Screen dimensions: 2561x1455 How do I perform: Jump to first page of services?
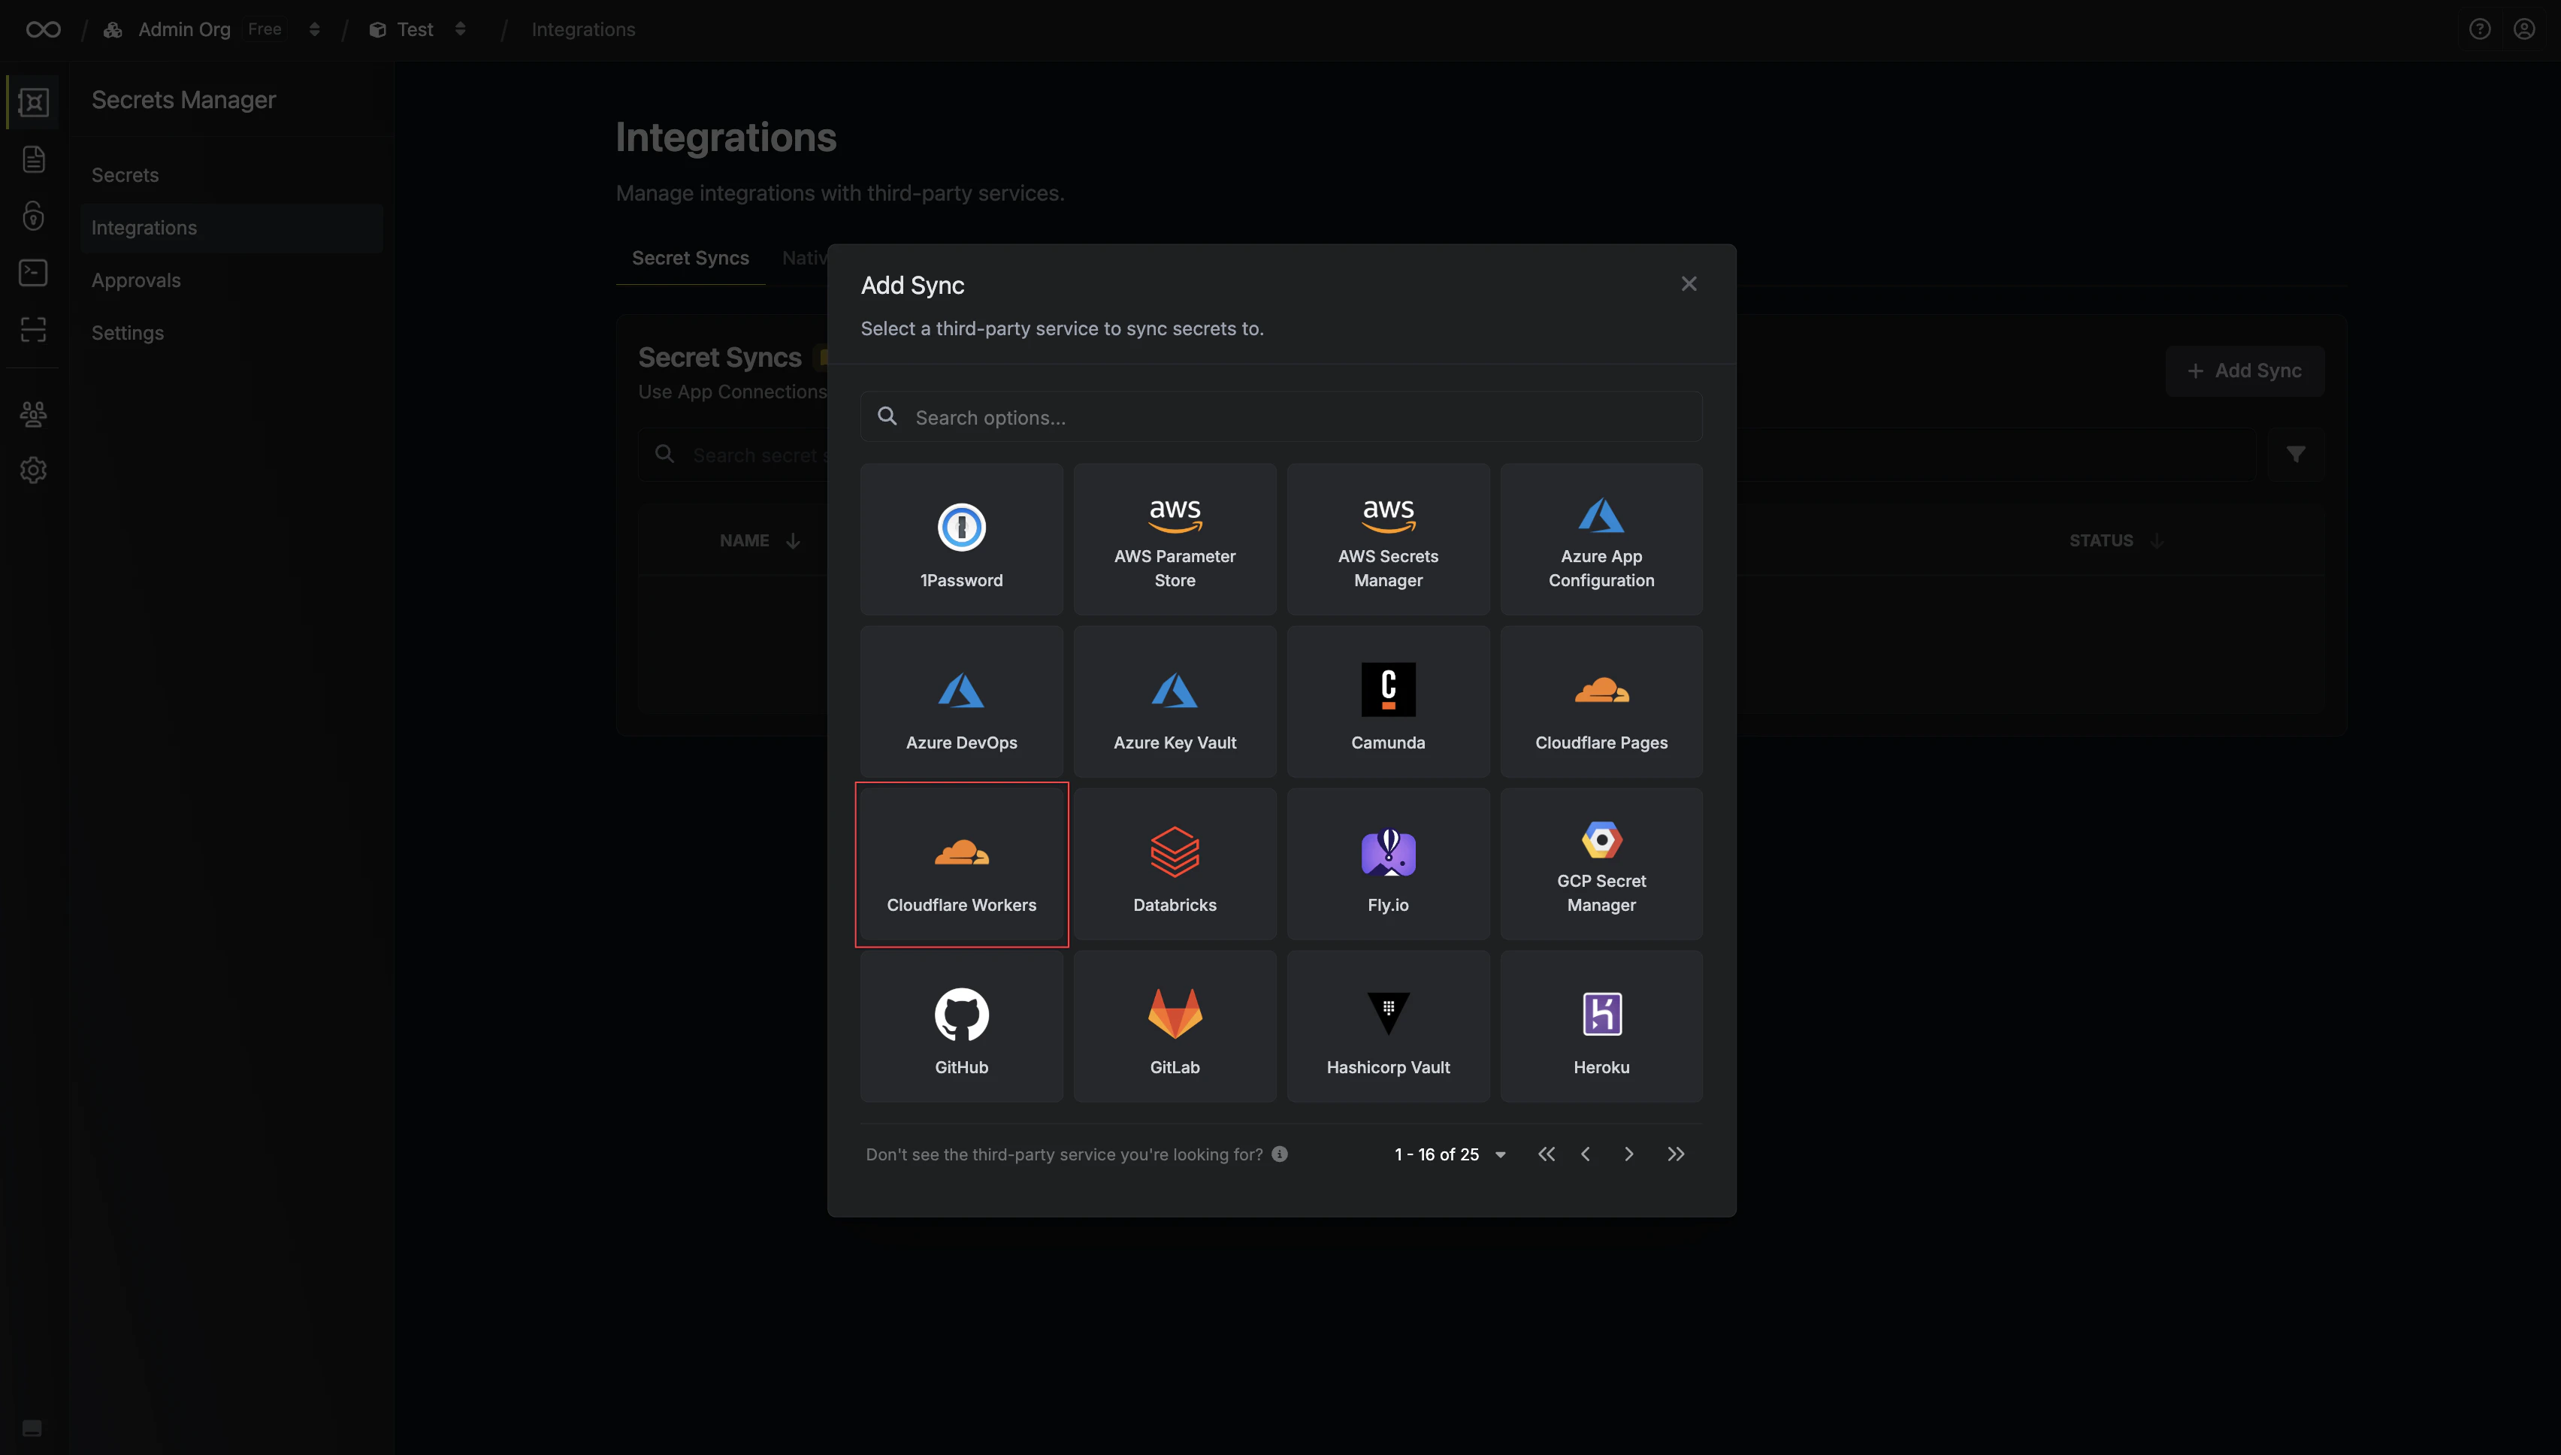(x=1546, y=1154)
